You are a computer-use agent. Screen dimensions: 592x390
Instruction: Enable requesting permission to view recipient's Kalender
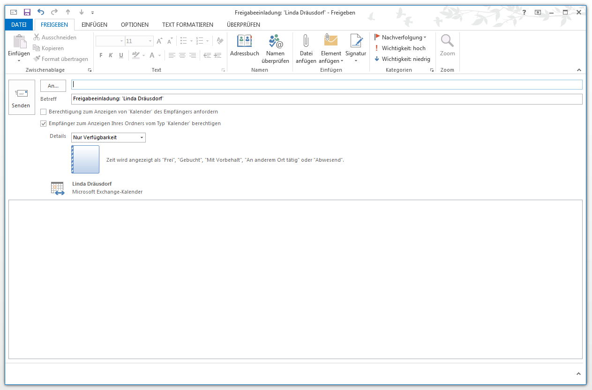[44, 112]
